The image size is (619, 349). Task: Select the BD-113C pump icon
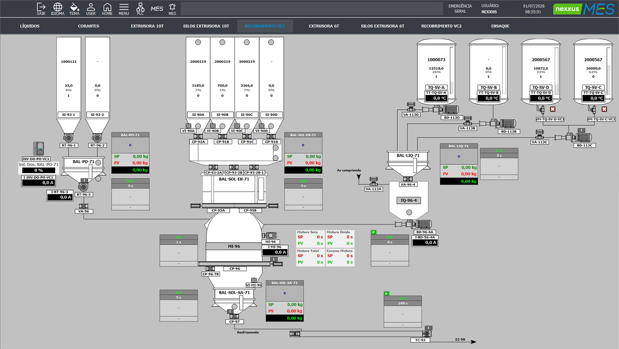pyautogui.click(x=573, y=137)
